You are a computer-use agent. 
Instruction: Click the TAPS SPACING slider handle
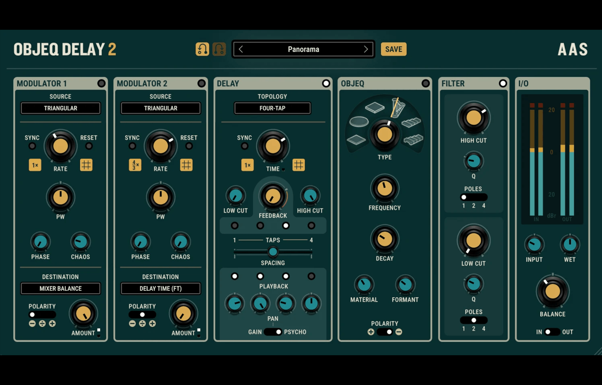[272, 252]
